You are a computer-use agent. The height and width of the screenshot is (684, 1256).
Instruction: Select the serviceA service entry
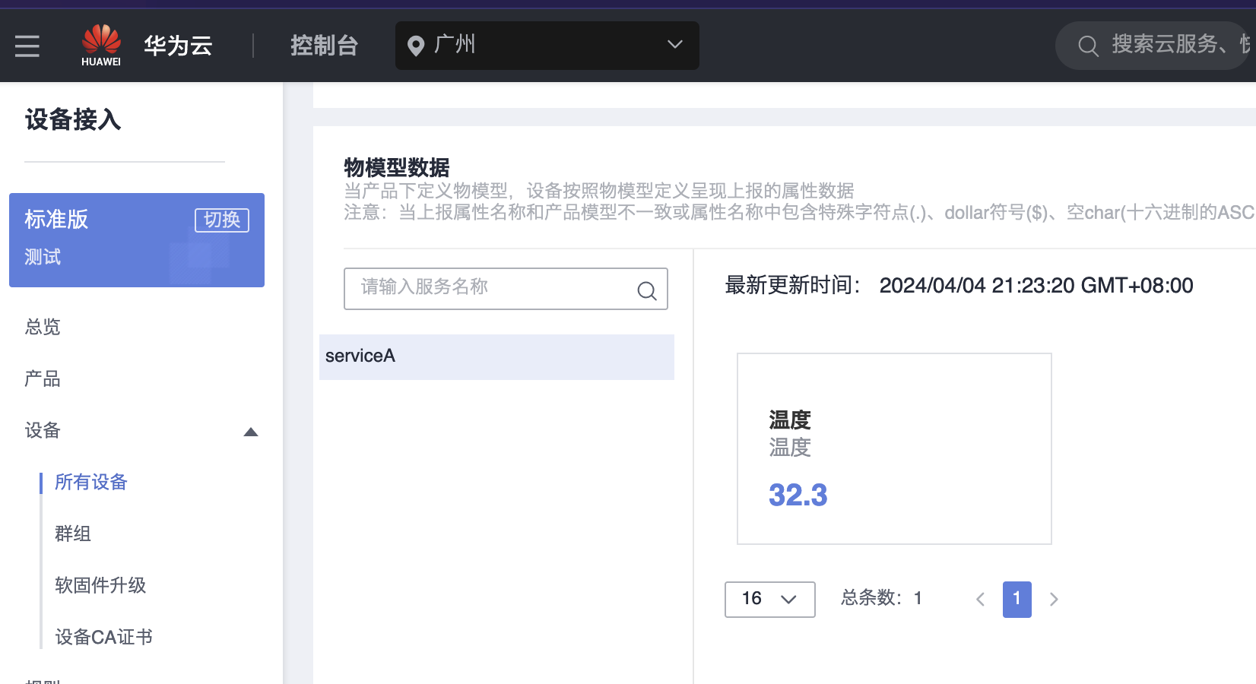[x=360, y=356]
